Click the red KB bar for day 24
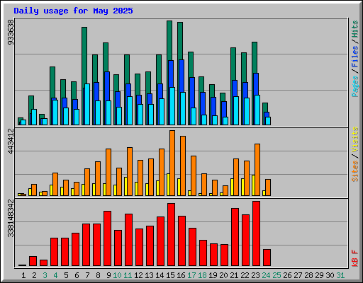This screenshot has width=363, height=283. tap(267, 258)
